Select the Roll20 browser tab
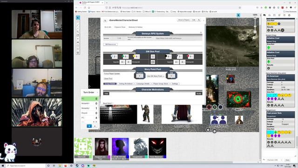Viewport: 298px width, 168px height. pos(92,3)
